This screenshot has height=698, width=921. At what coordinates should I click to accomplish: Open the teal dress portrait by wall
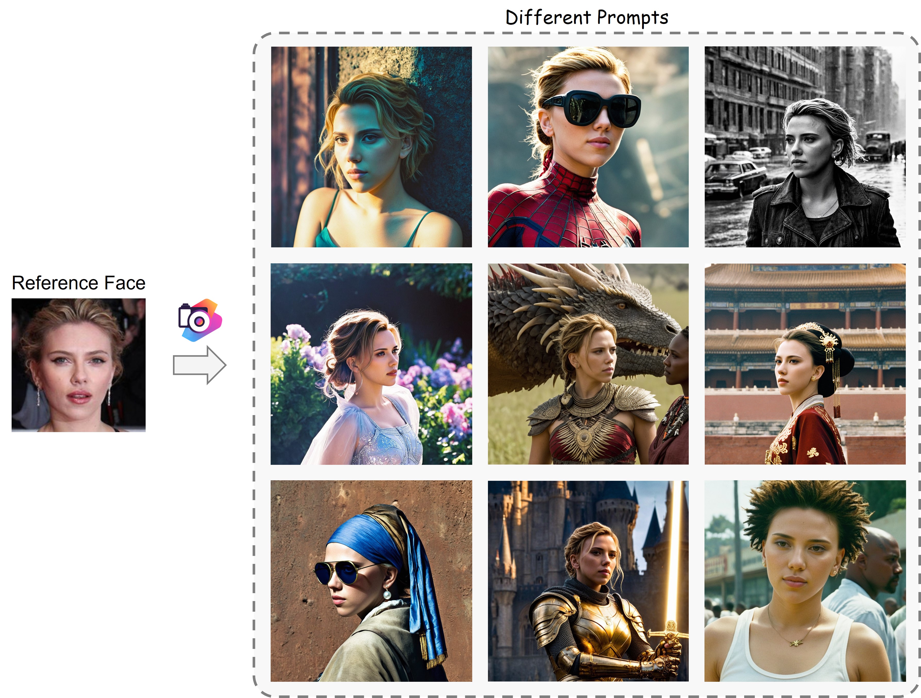pos(371,147)
